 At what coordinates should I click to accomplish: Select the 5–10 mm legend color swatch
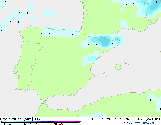(x=28, y=122)
